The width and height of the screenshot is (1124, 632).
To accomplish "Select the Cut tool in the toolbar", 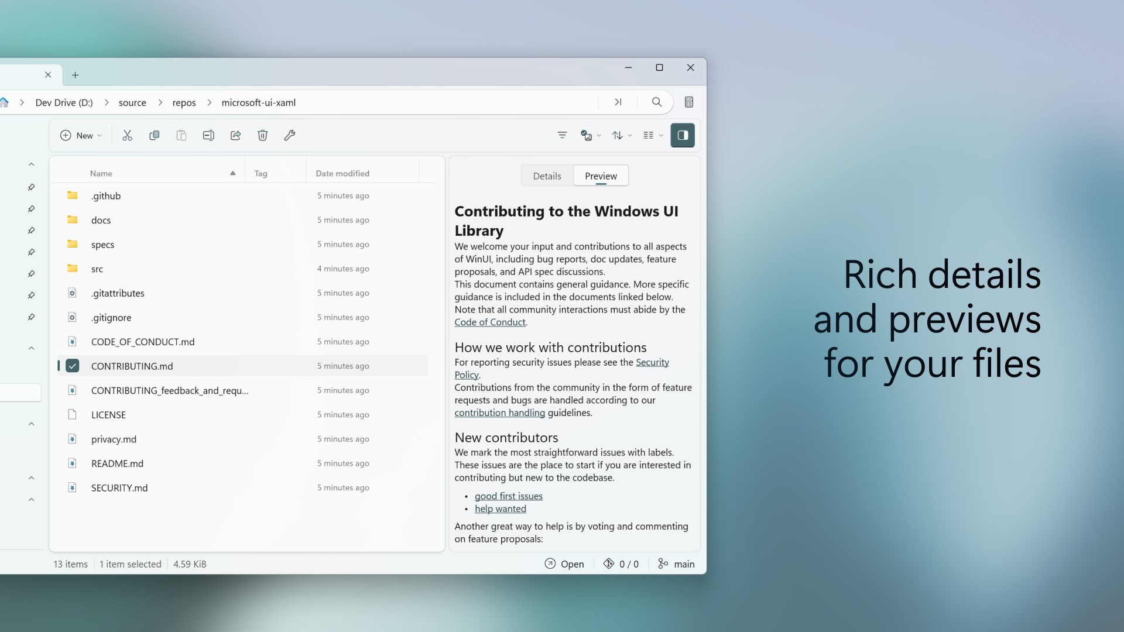I will point(127,135).
